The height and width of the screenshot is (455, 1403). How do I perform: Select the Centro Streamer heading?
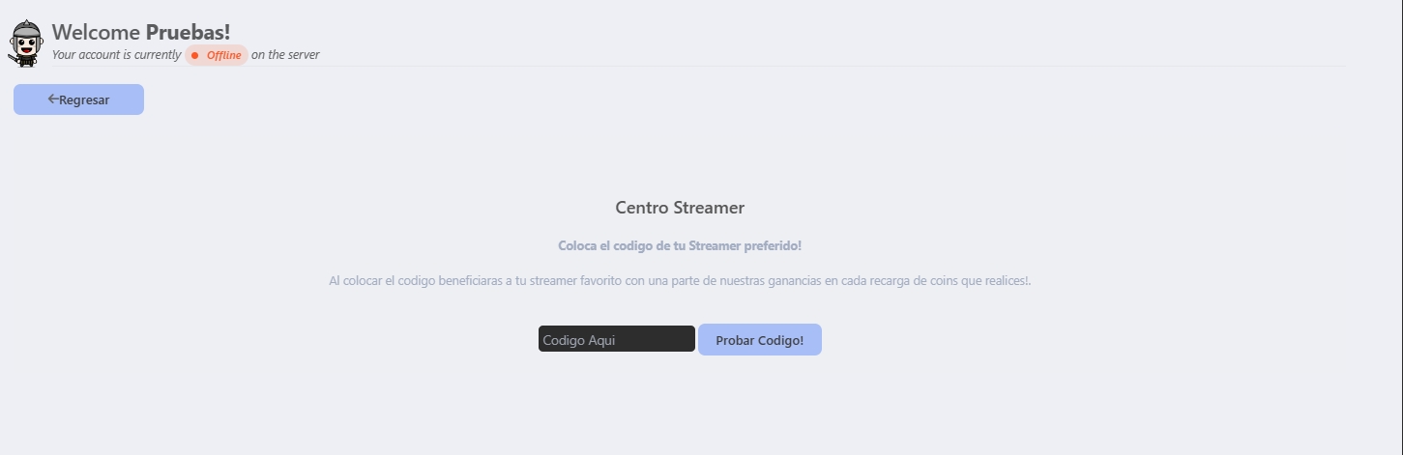(680, 208)
